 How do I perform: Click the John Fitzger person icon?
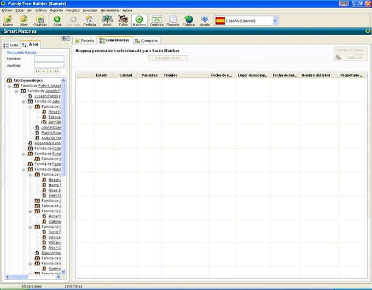coord(37,127)
